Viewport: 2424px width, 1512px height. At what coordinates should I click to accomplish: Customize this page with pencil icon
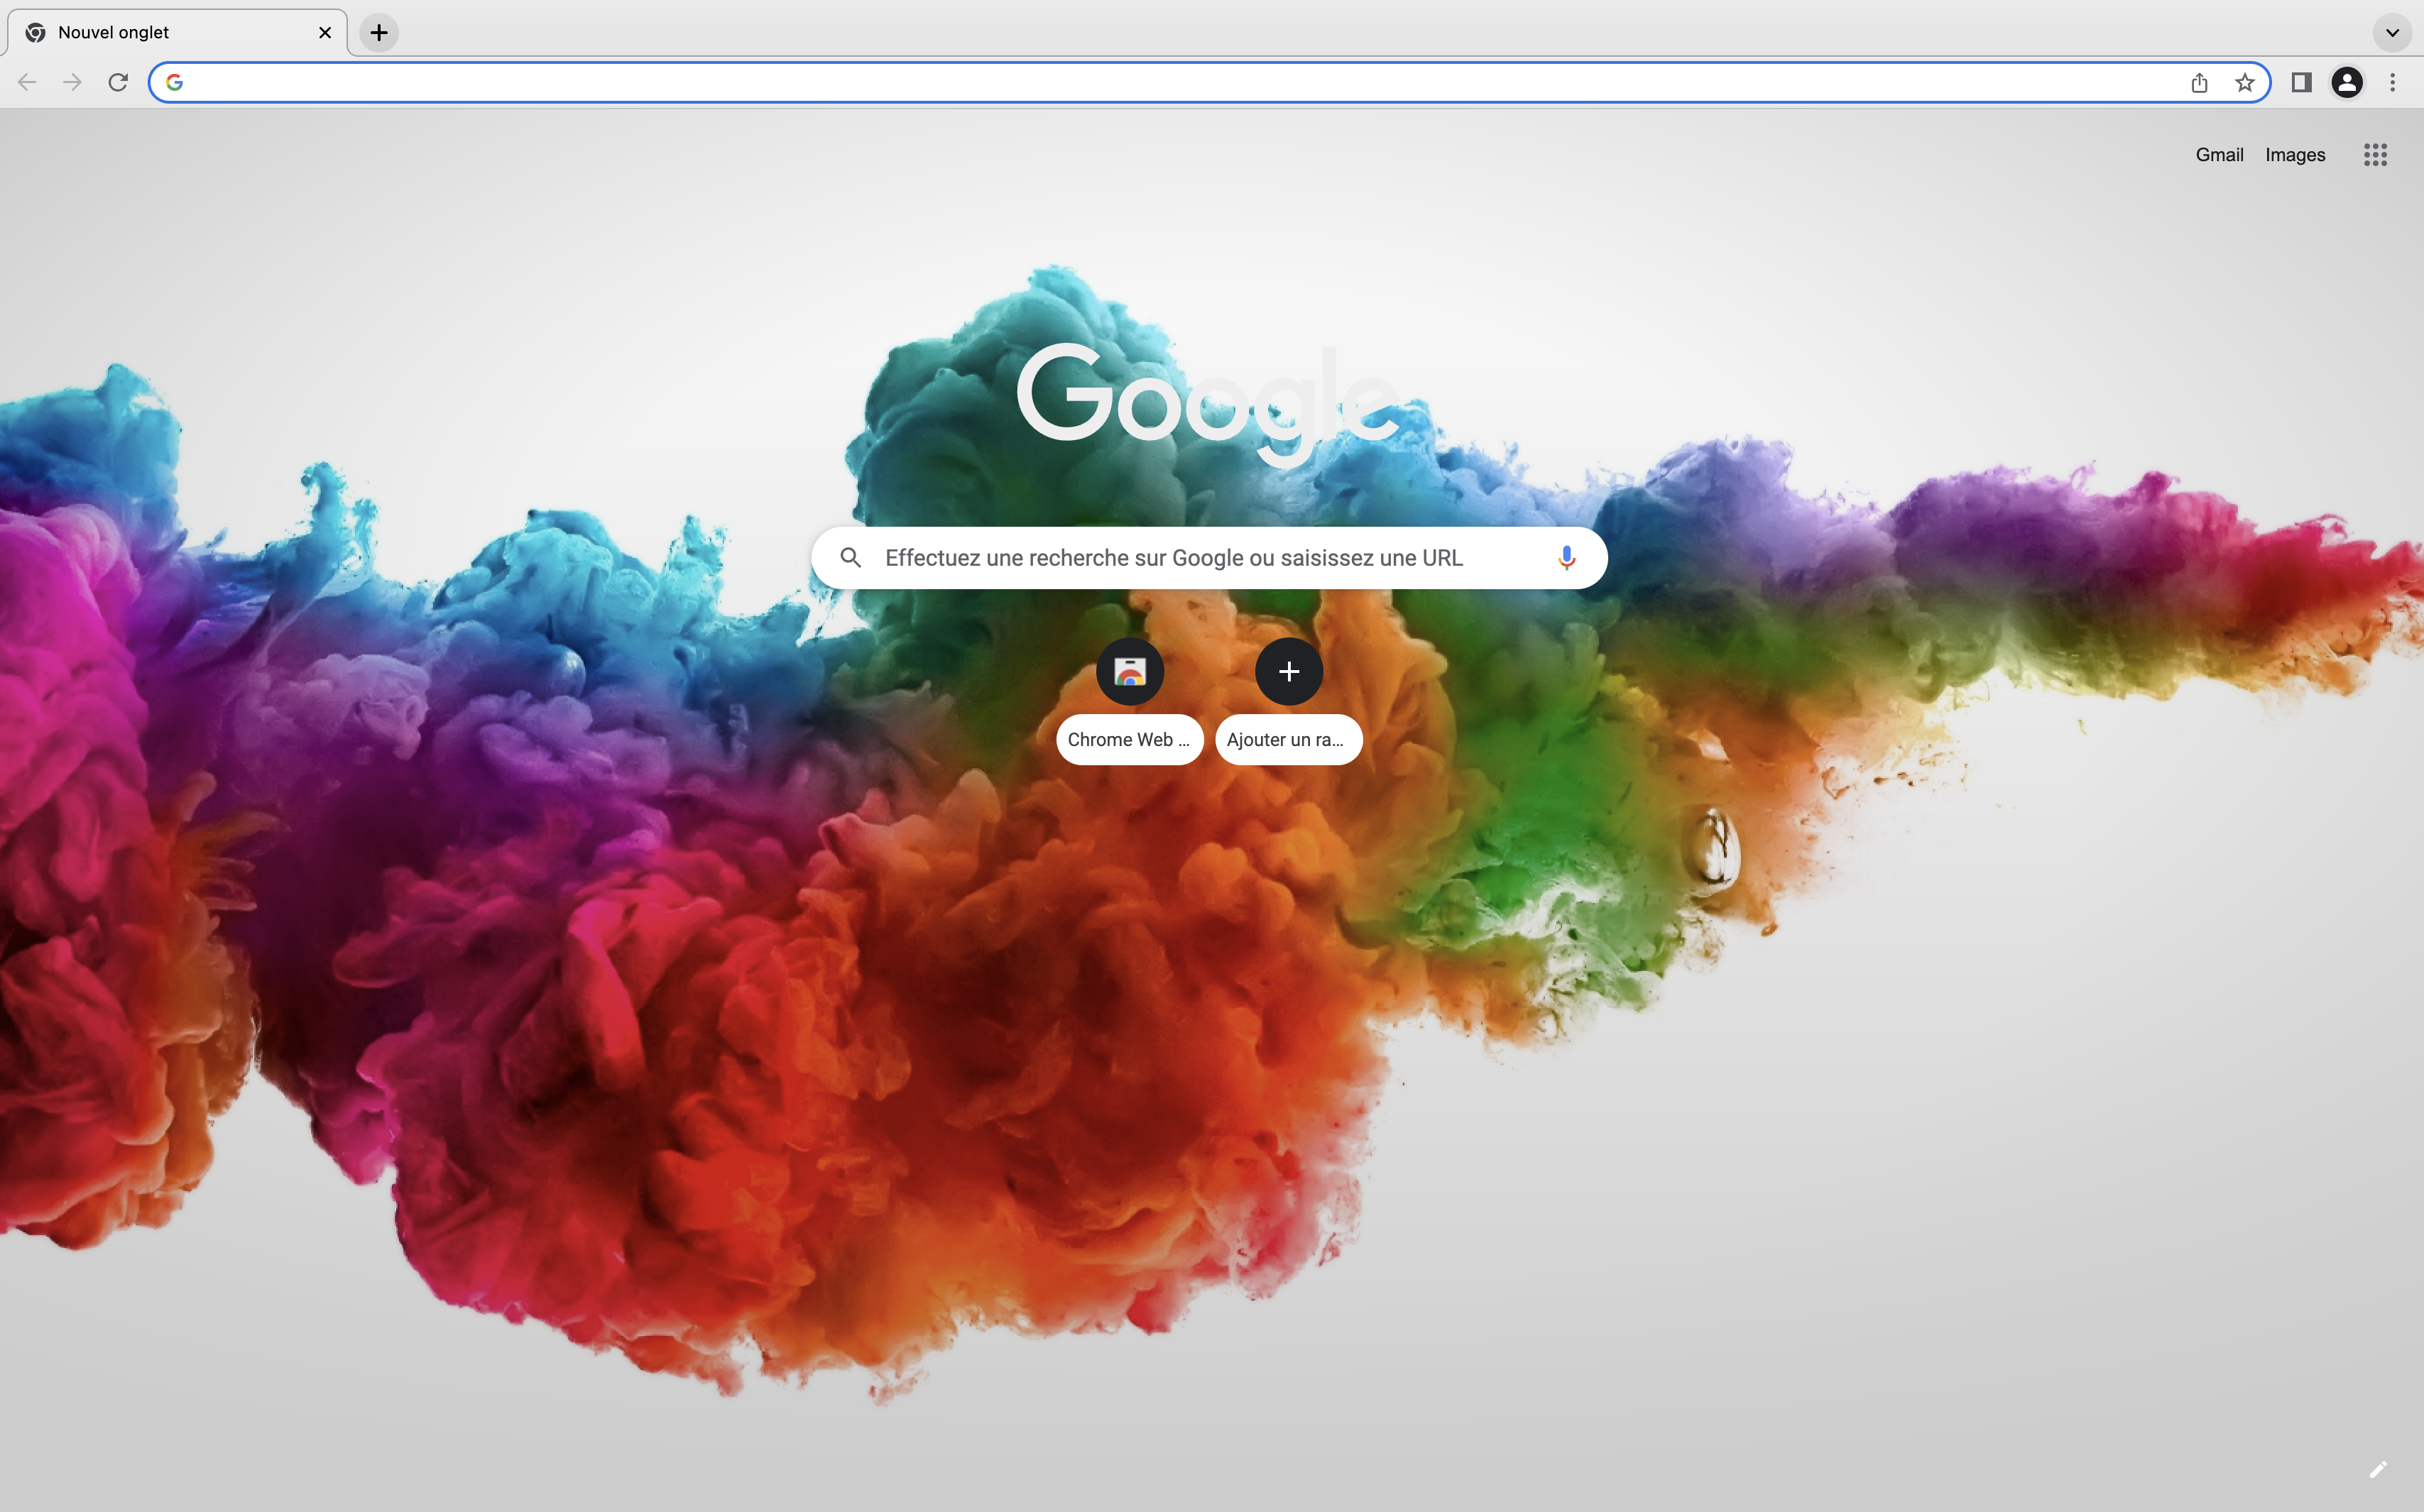point(2378,1469)
